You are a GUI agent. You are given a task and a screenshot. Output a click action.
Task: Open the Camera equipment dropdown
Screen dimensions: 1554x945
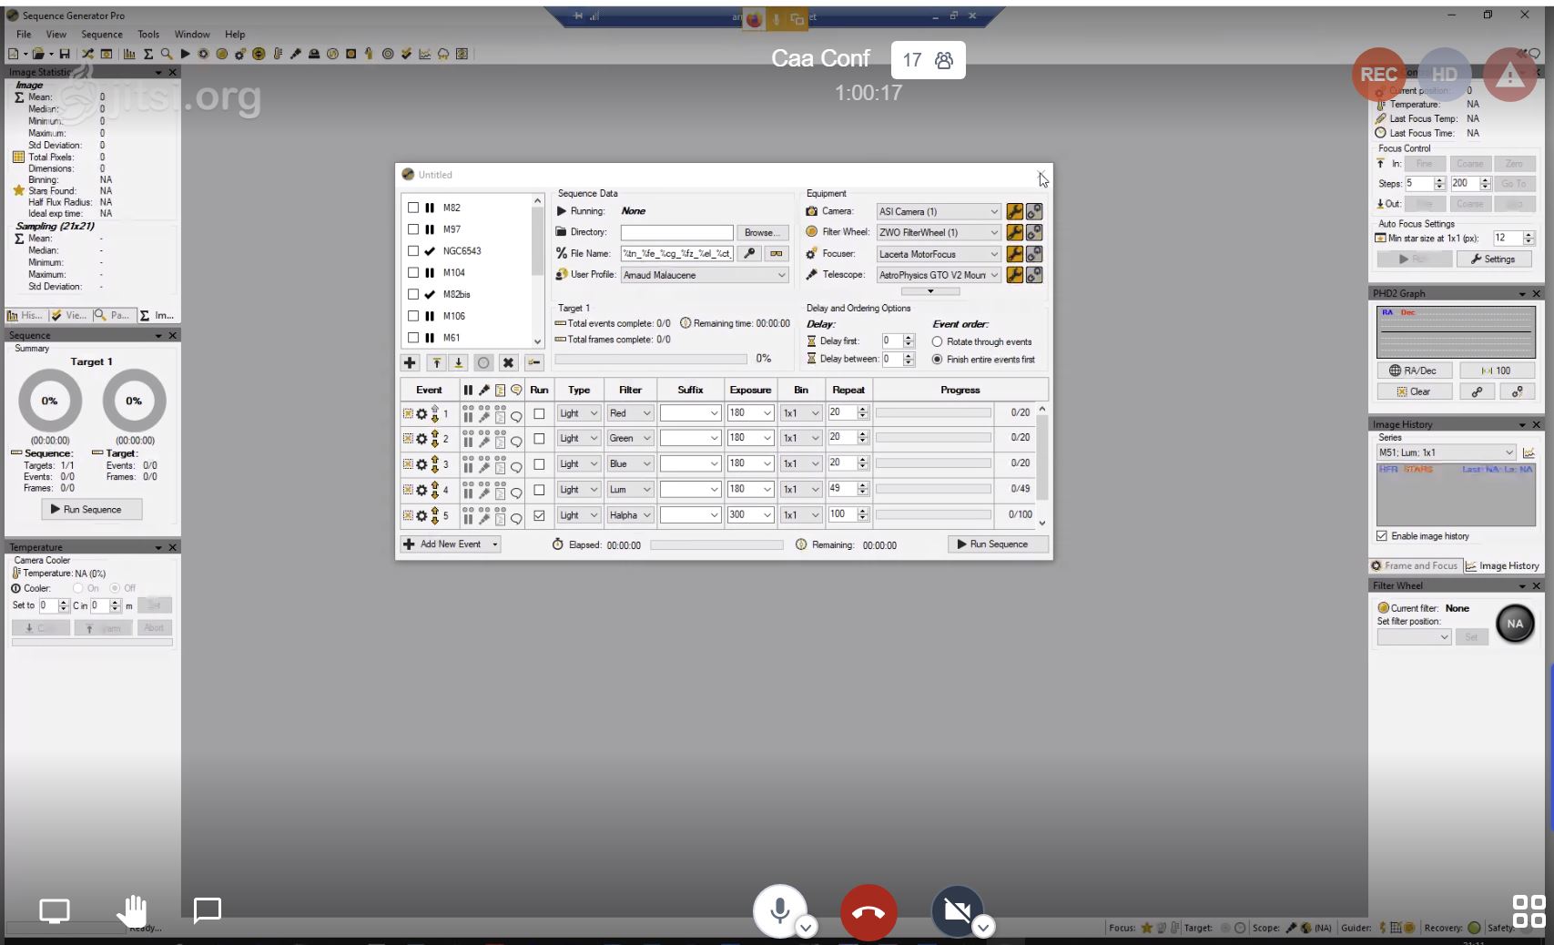pos(939,211)
